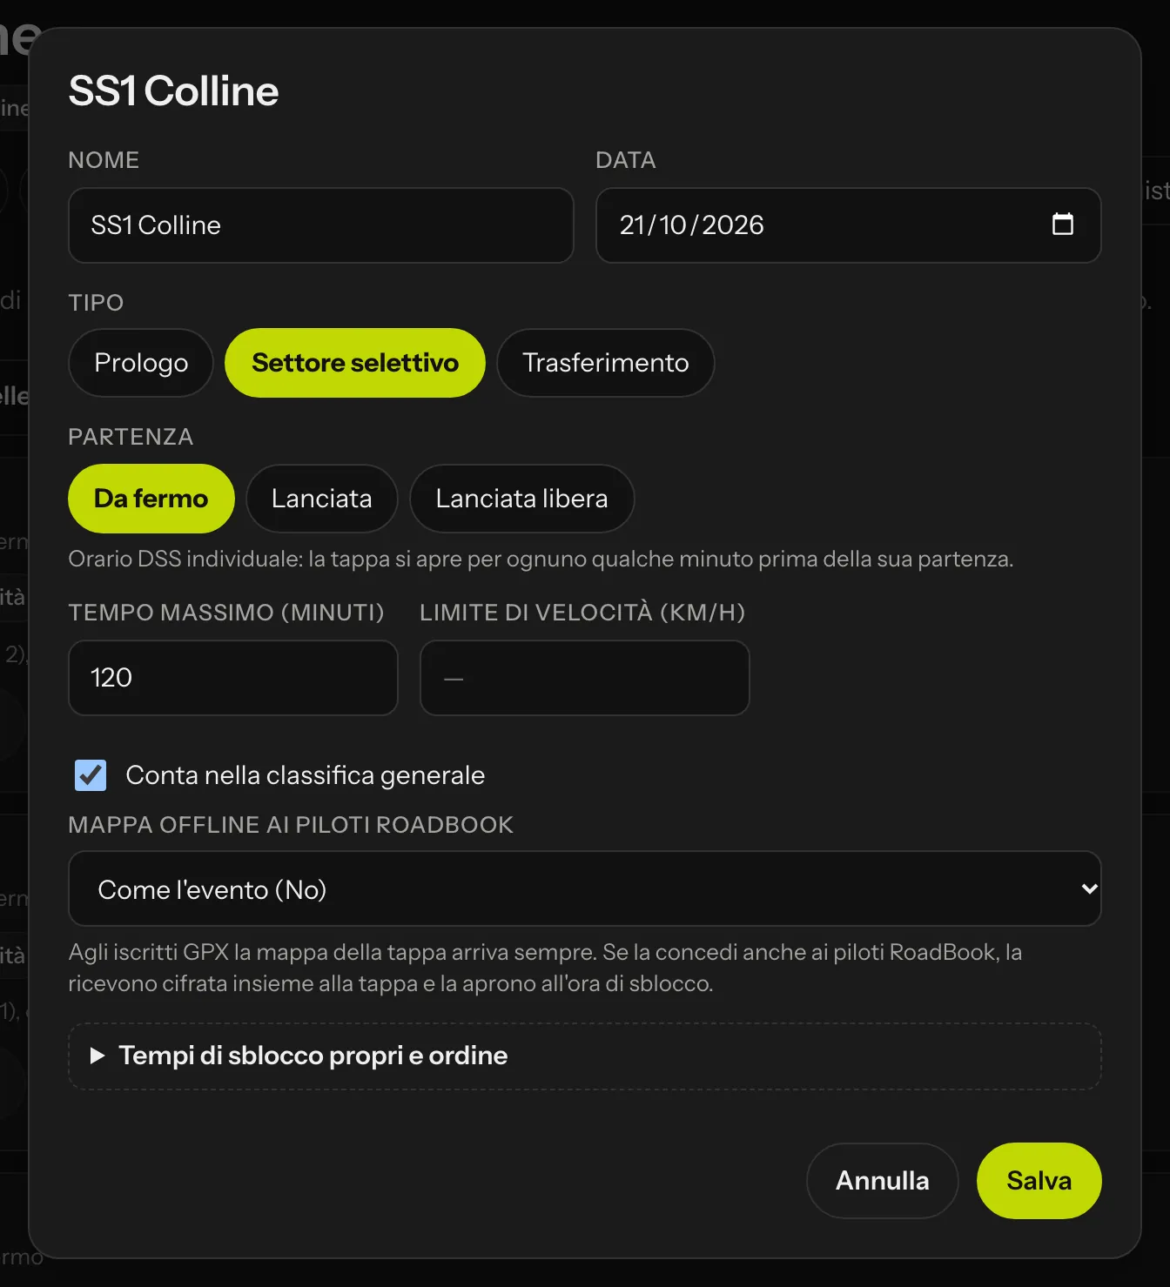This screenshot has width=1170, height=1287.
Task: Click the Annulla button
Action: click(883, 1181)
